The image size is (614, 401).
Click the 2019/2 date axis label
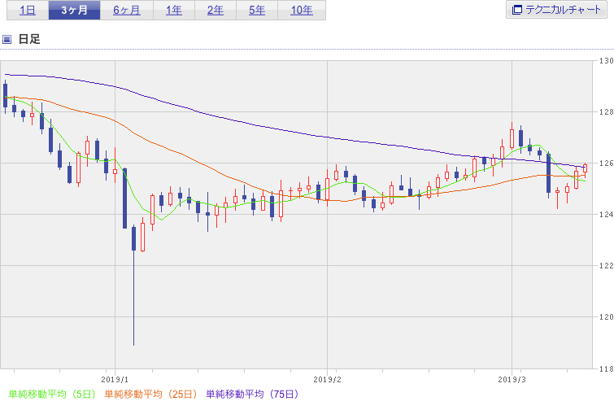pos(328,380)
